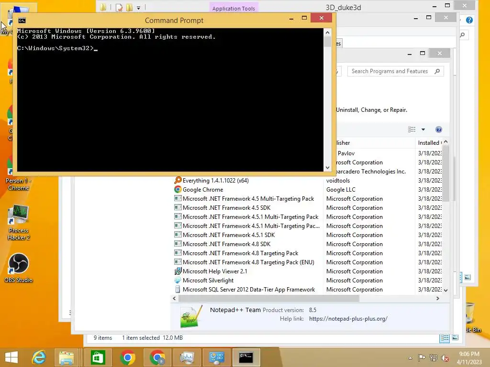
Task: Select Microsoft .NET Framework 4.5.1 SDK
Action: [229, 235]
